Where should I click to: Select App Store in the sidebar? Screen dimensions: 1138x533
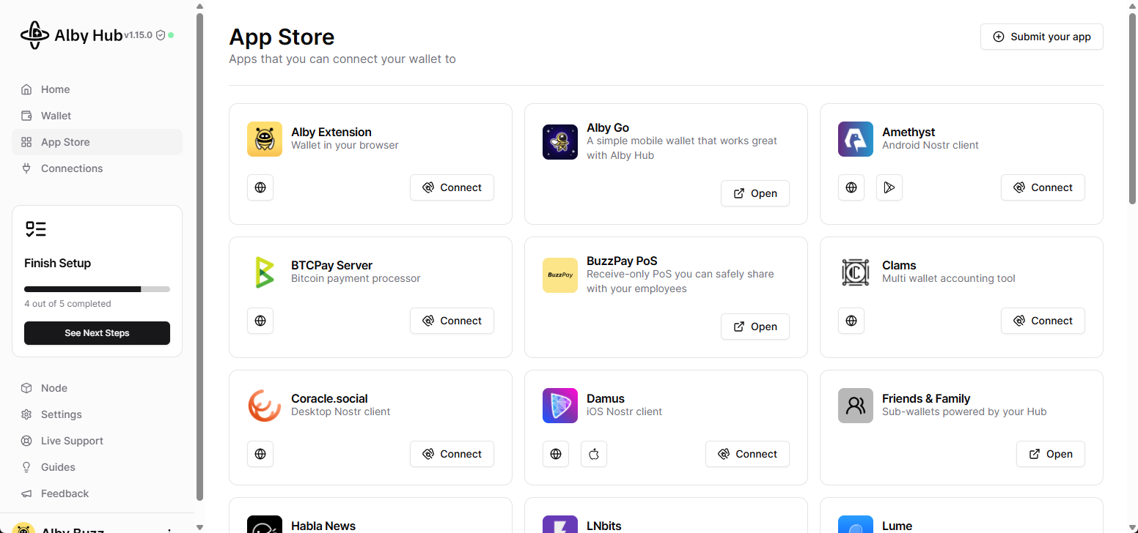coord(97,142)
